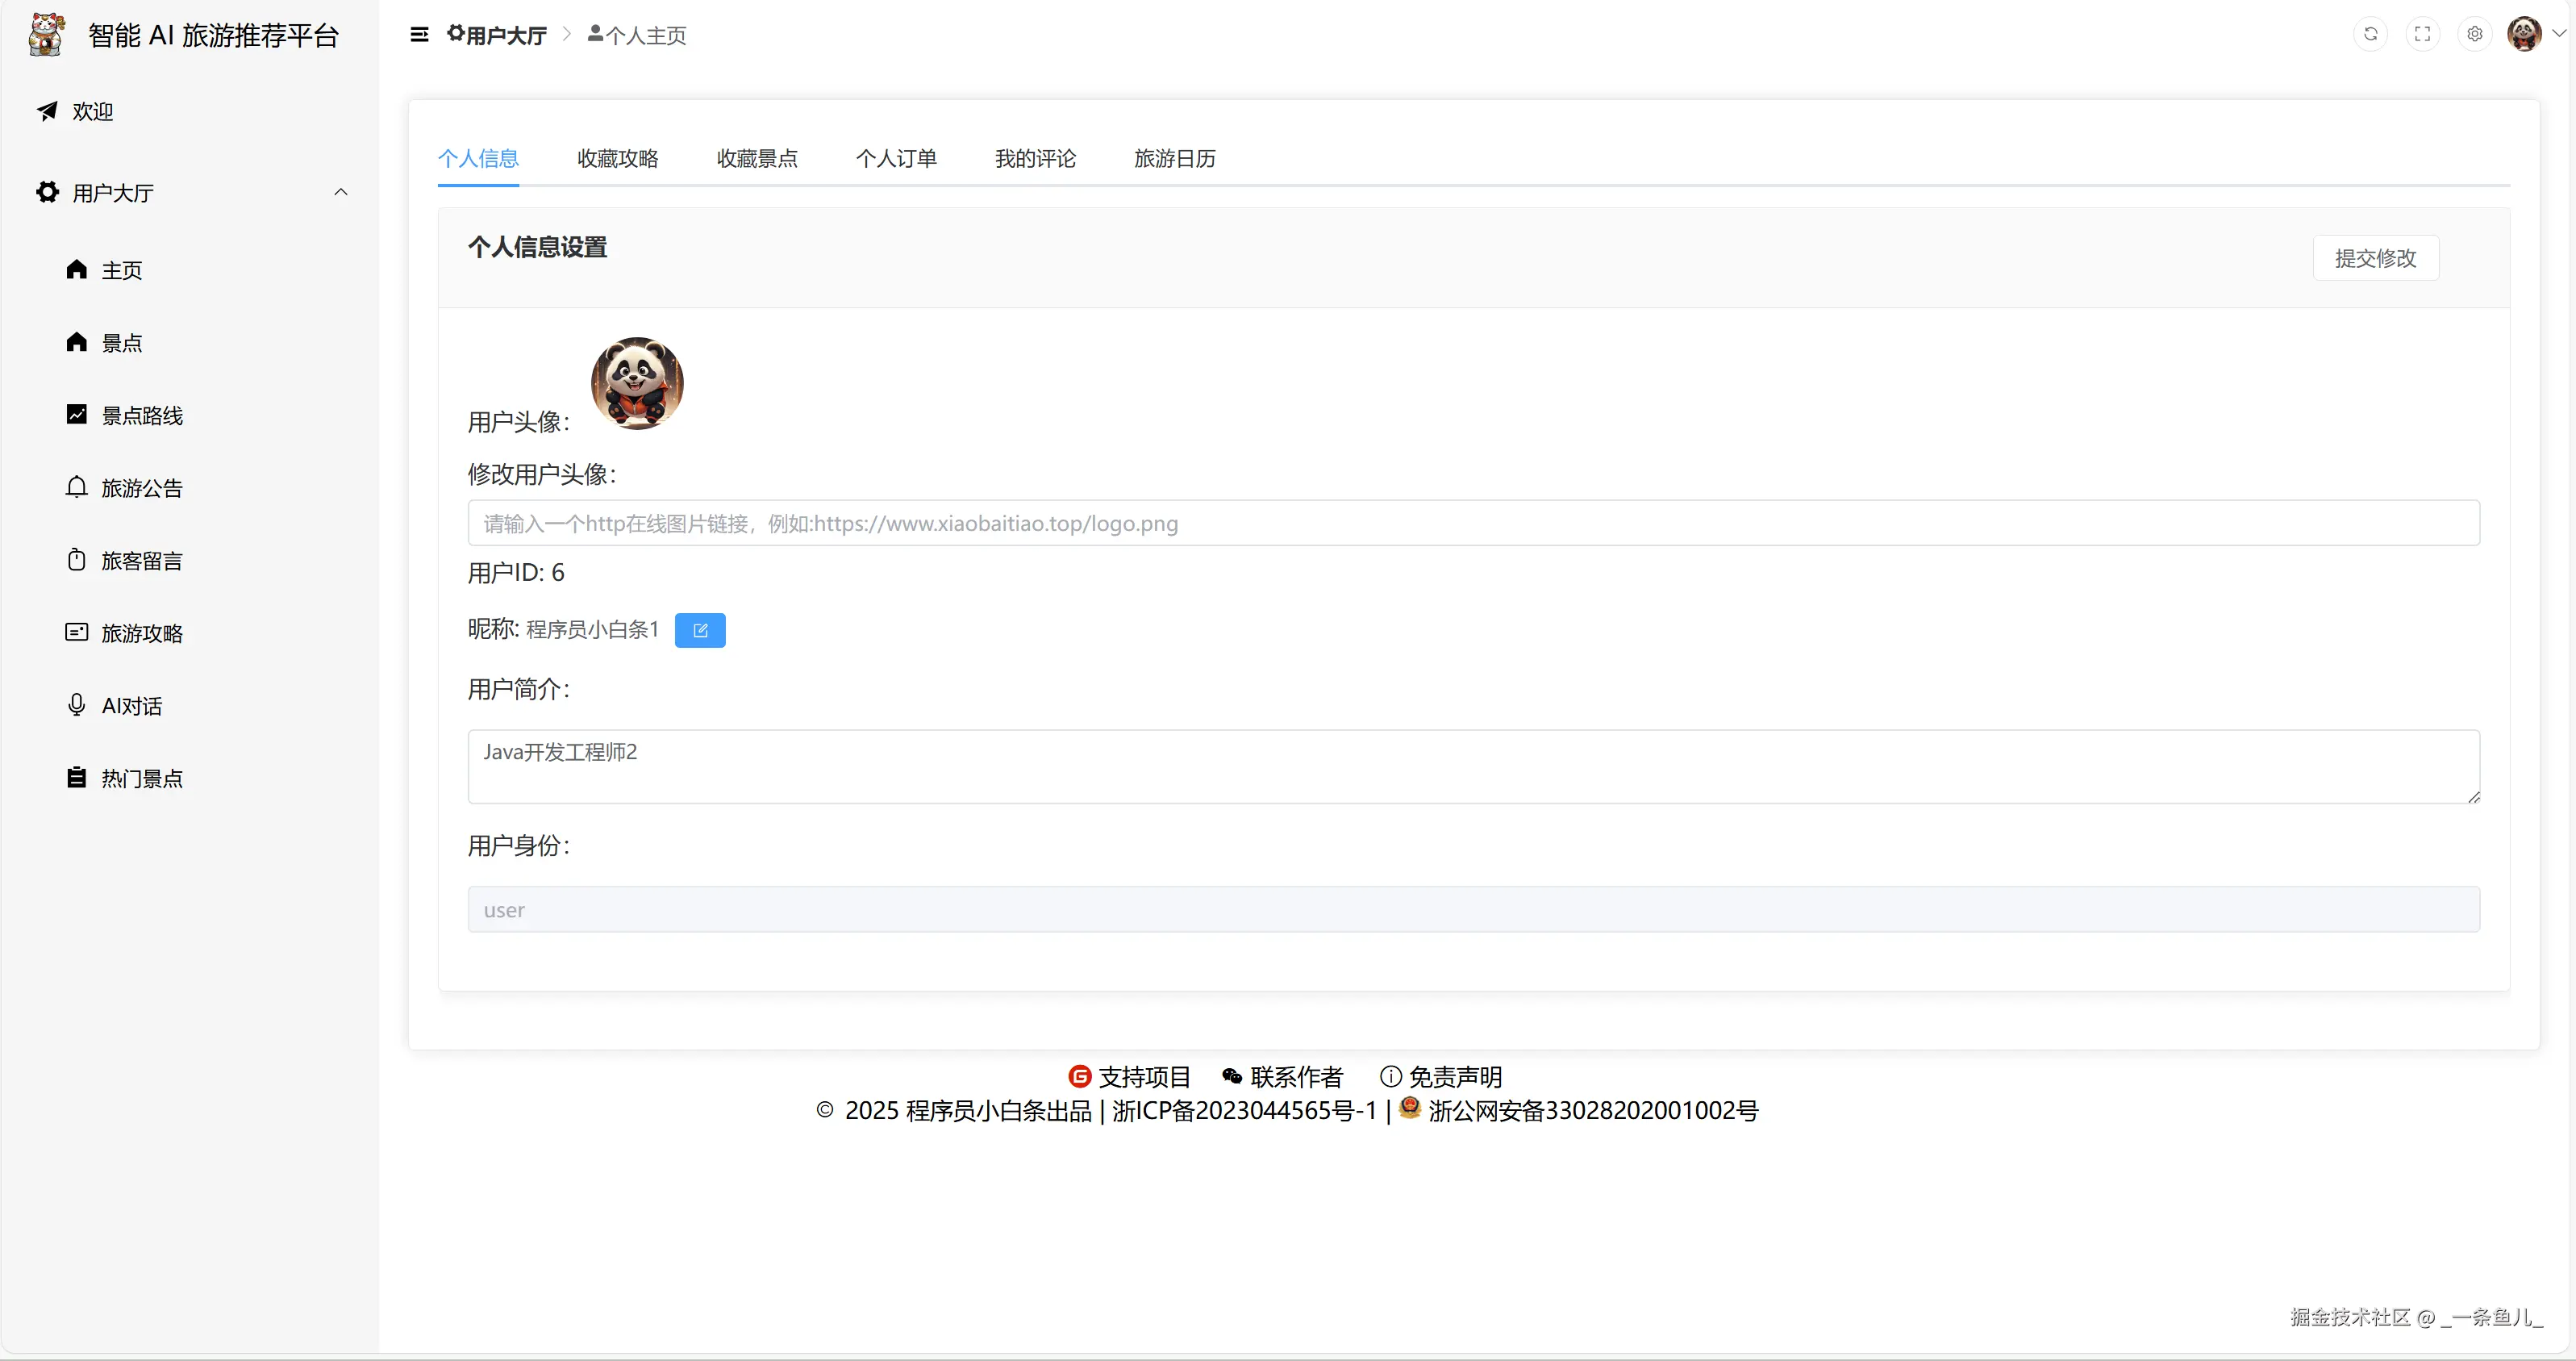Toggle sidebar with hamburger menu icon
This screenshot has width=2576, height=1361.
click(419, 35)
